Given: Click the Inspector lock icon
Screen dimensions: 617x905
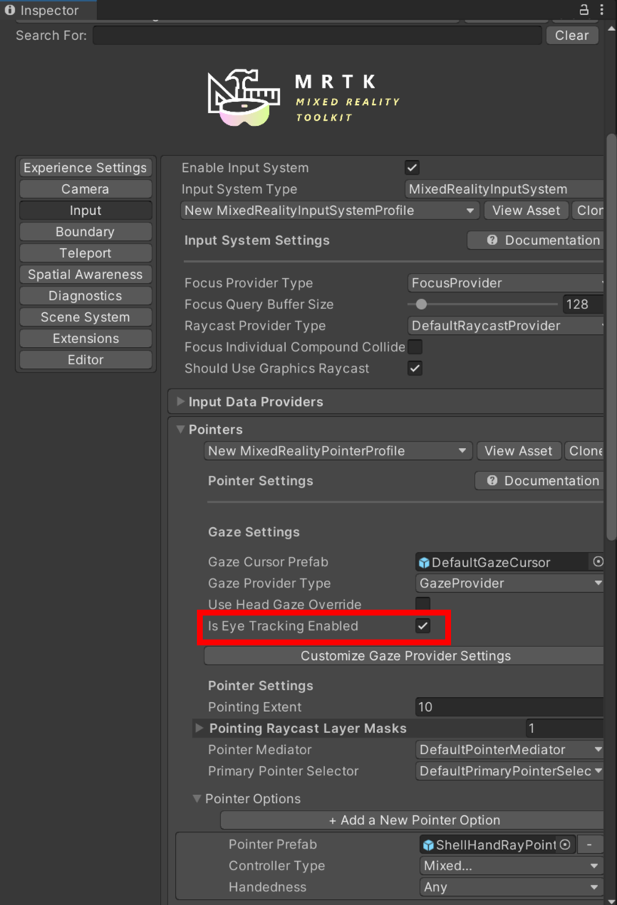Looking at the screenshot, I should 583,10.
